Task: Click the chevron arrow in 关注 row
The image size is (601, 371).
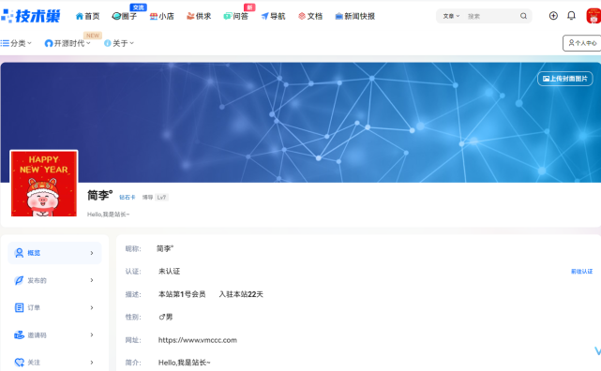Action: coord(92,363)
